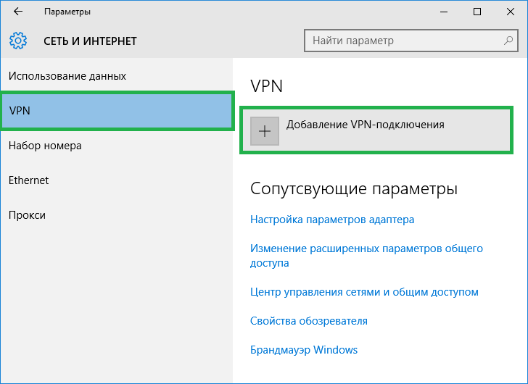This screenshot has width=528, height=384.
Task: Click the Параметры window title text
Action: tap(67, 12)
